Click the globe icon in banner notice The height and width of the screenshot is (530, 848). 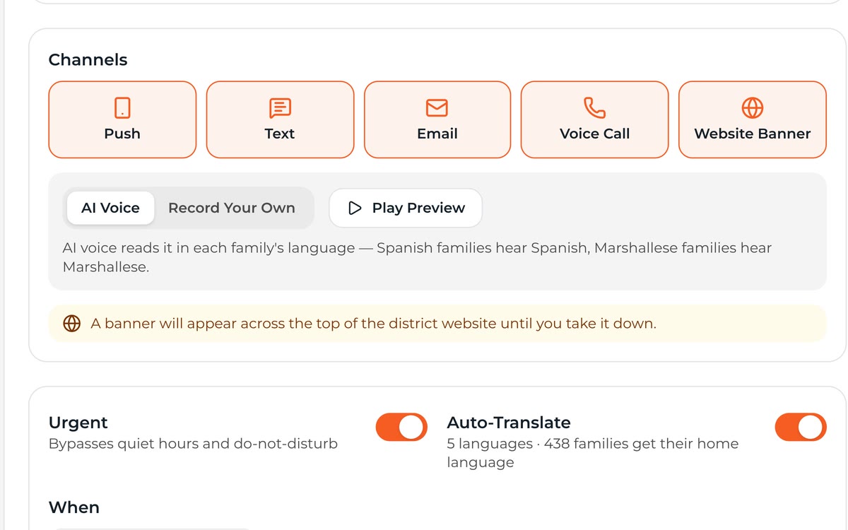point(71,324)
